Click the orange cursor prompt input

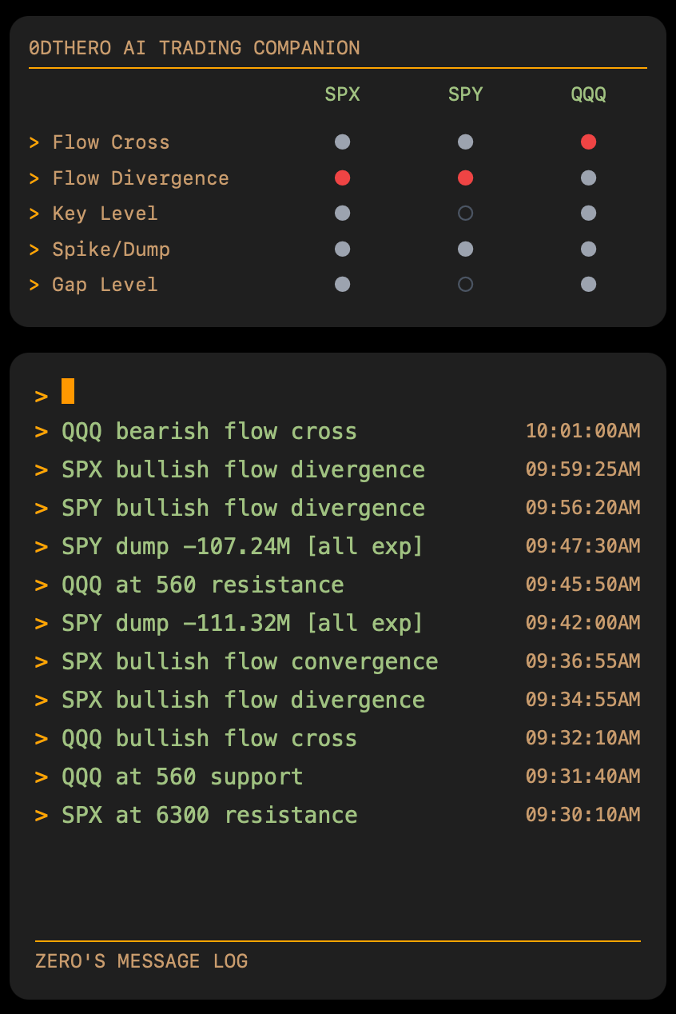coord(68,392)
